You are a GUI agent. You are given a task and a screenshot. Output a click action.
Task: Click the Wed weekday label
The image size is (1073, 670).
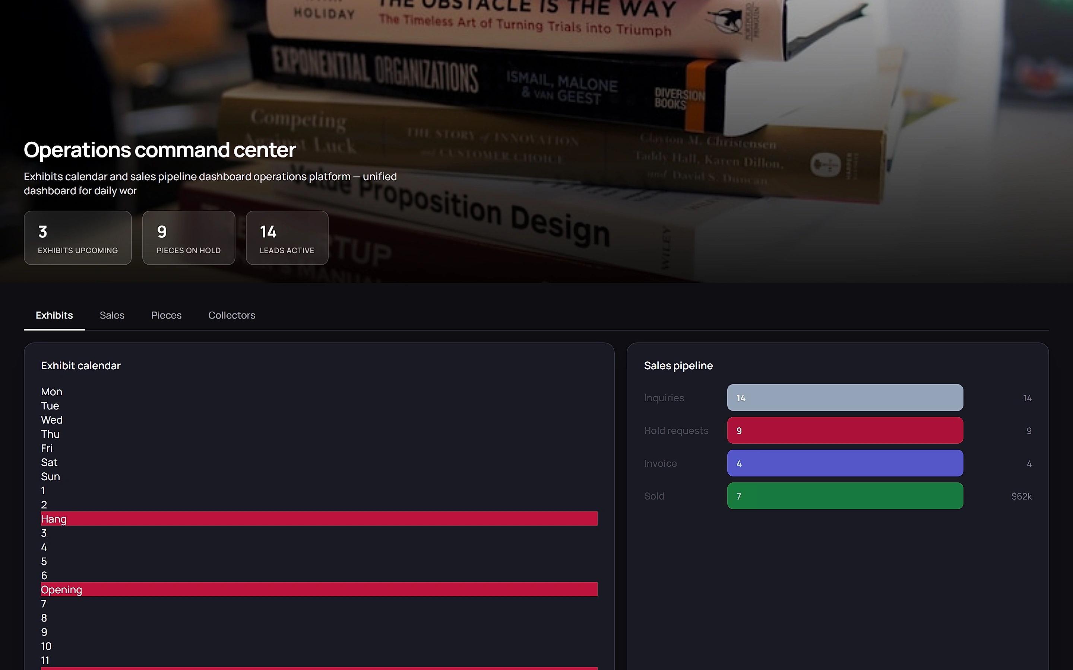click(x=51, y=420)
